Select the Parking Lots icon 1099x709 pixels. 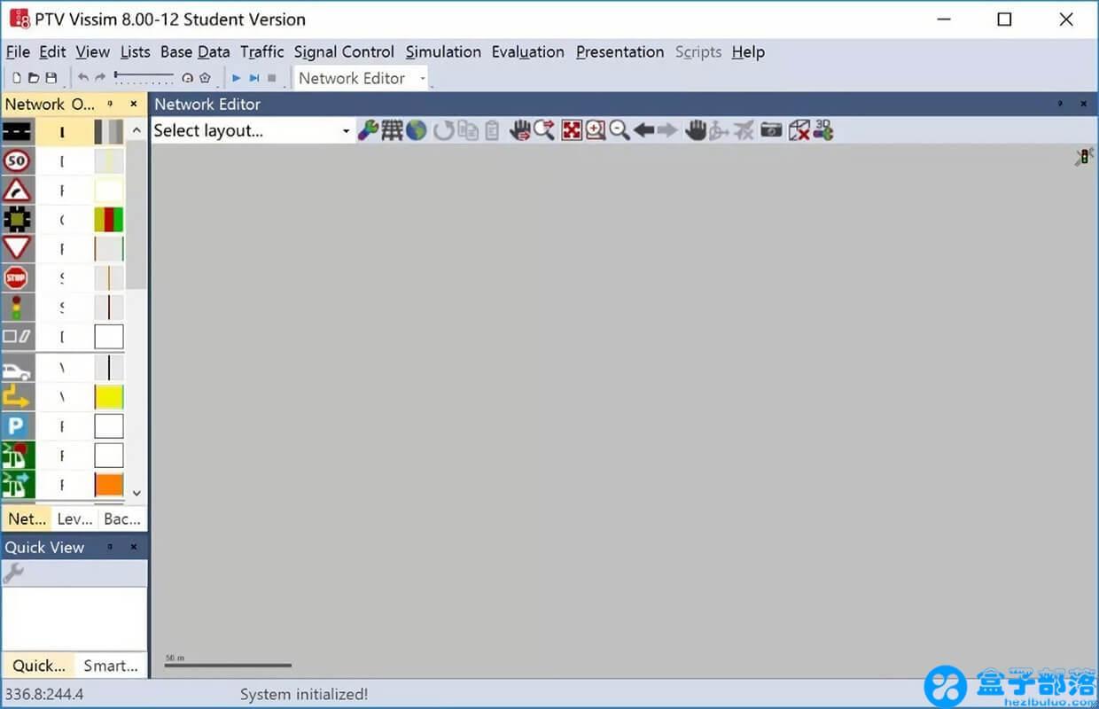point(18,426)
